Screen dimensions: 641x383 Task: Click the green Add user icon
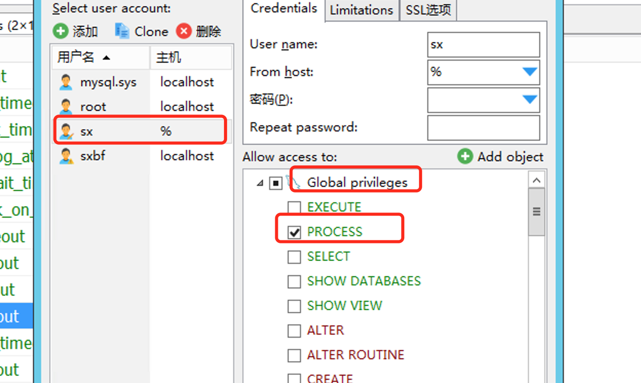(60, 31)
